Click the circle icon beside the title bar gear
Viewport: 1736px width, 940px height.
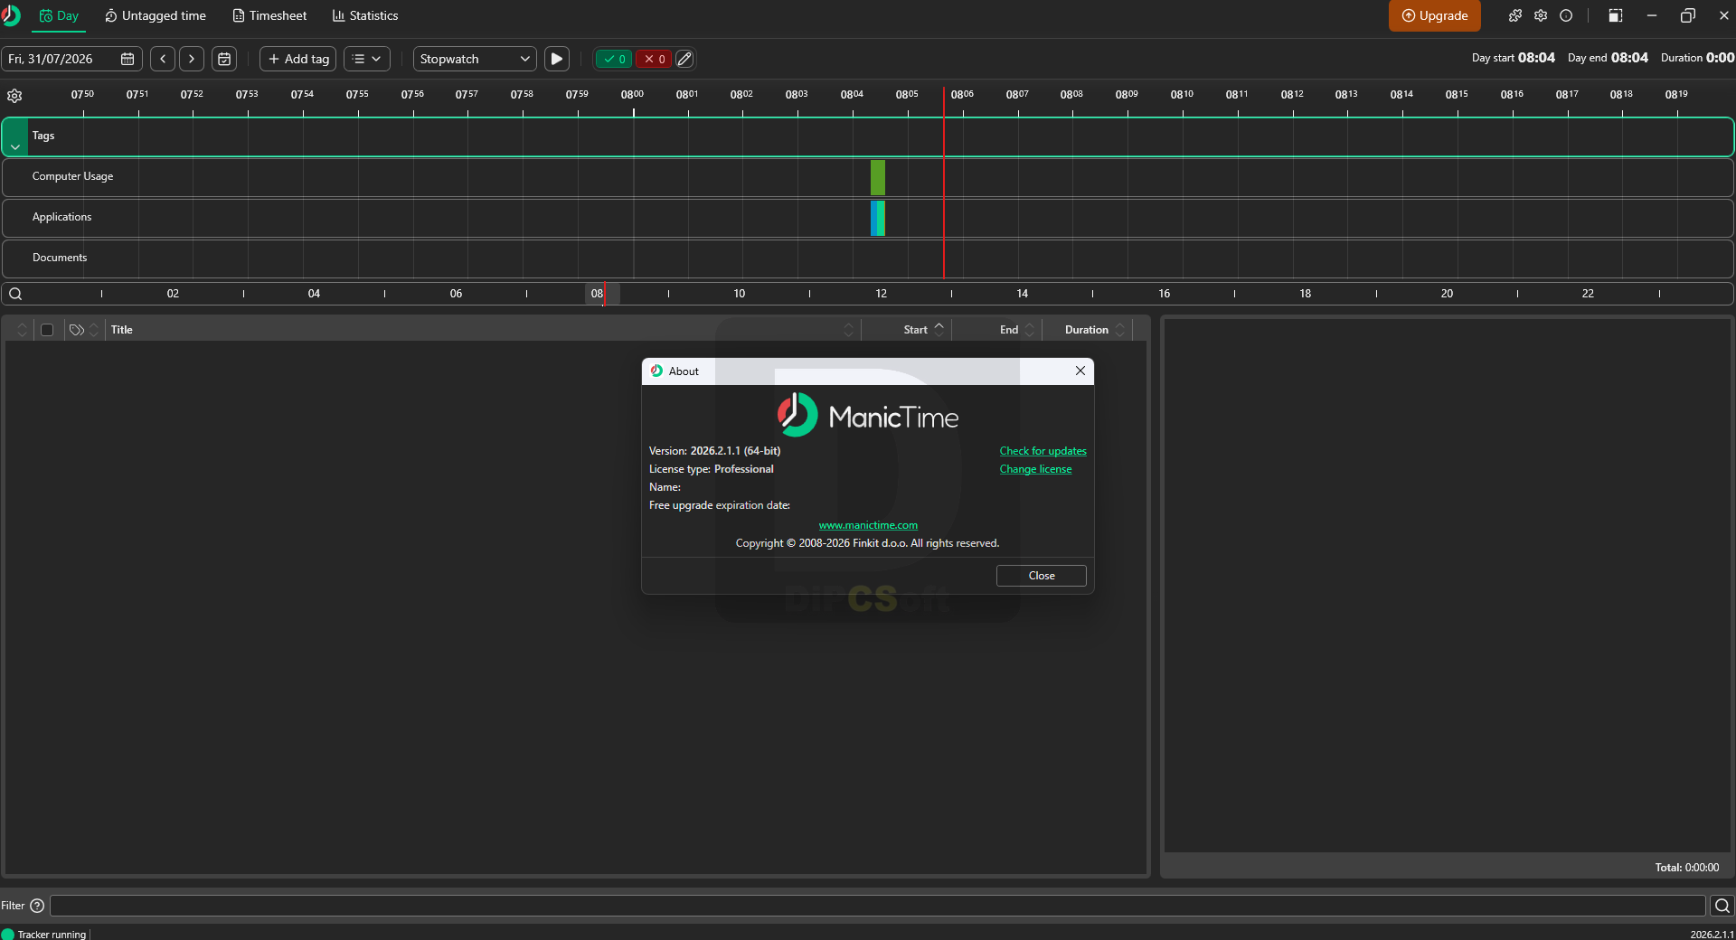1566,15
